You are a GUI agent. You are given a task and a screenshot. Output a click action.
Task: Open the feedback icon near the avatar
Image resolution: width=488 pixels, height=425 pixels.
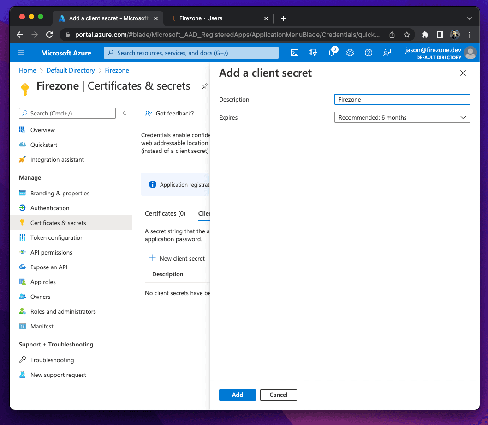(387, 53)
